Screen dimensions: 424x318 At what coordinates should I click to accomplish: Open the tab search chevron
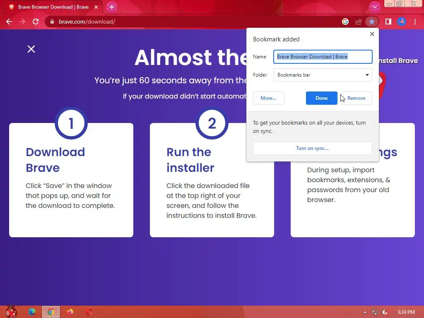pos(374,7)
